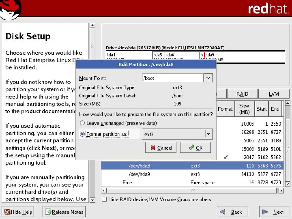Click the Disk Setup heading
292x219 pixels.
coord(28,36)
